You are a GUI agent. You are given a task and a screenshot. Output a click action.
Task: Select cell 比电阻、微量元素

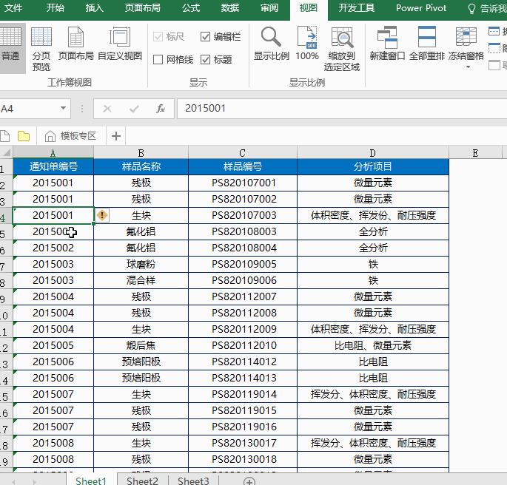point(373,345)
